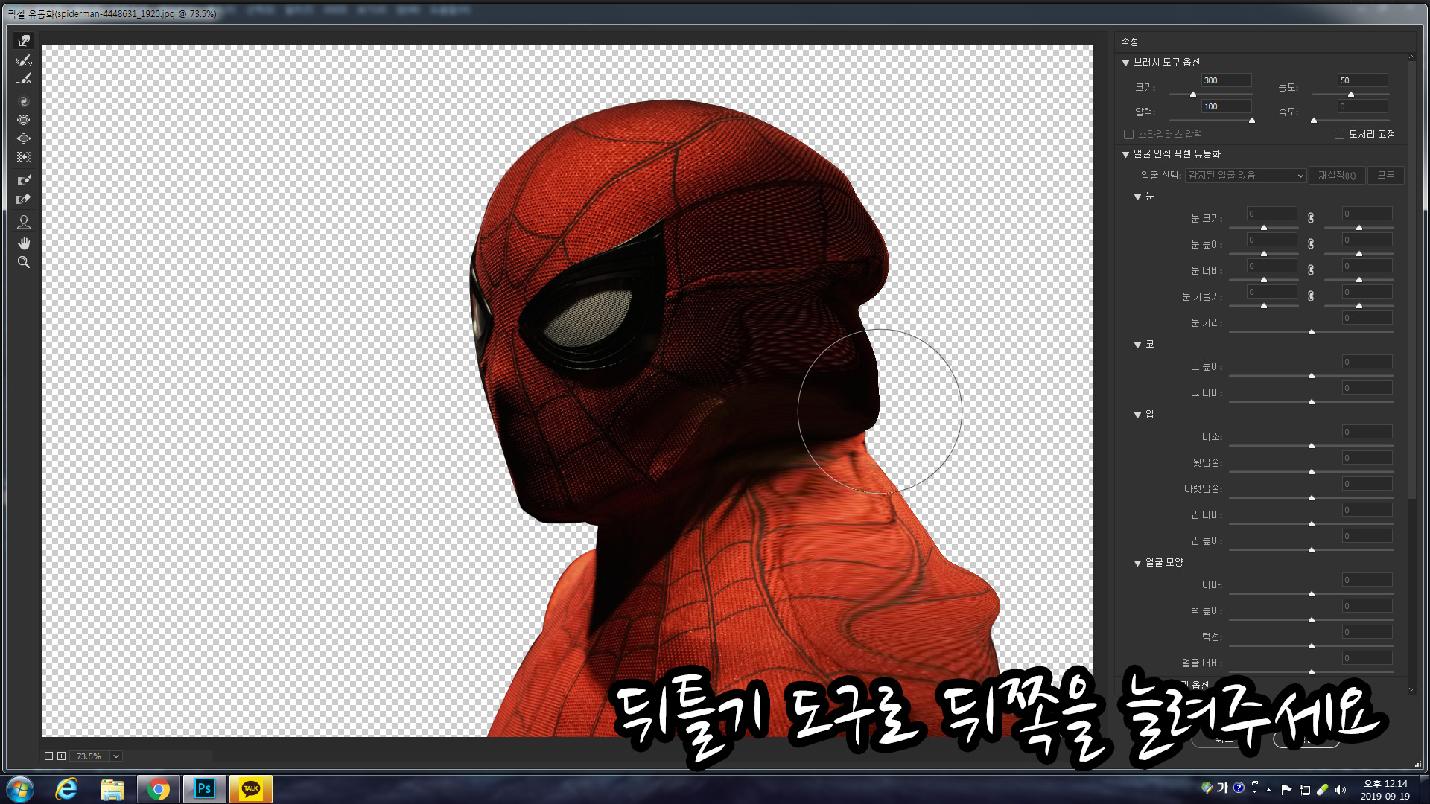
Task: Select the Thaw Mask tool
Action: tap(24, 199)
